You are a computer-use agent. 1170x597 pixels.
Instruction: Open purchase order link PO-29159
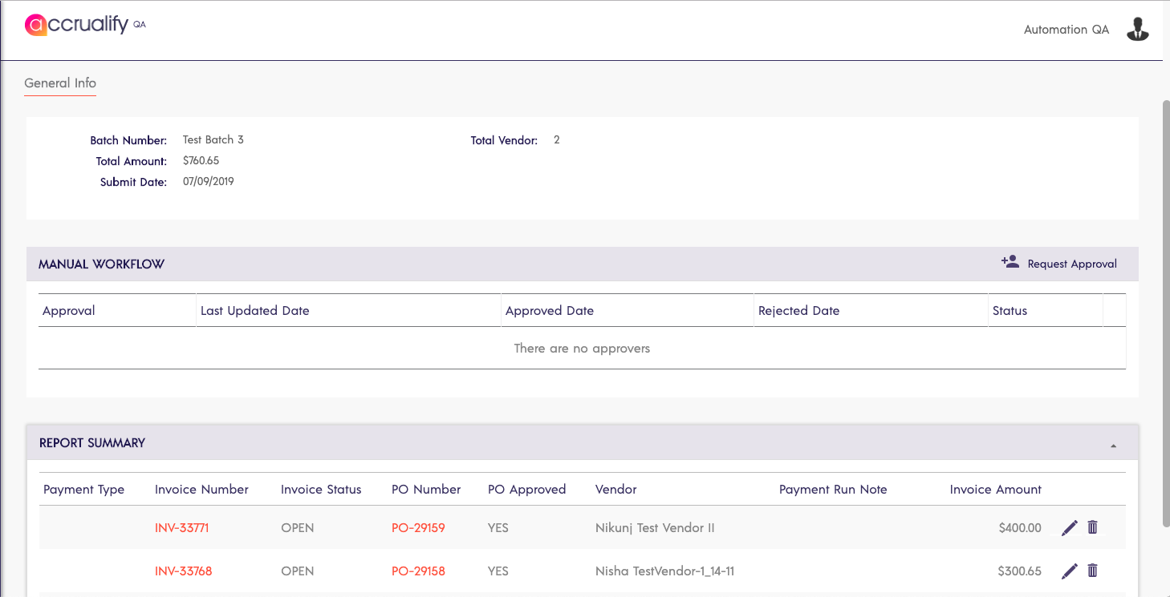click(x=418, y=528)
